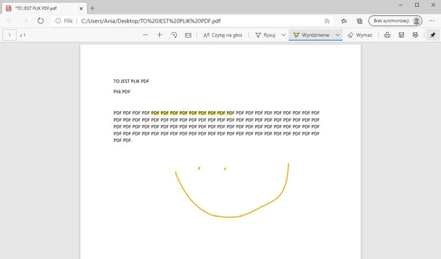The height and width of the screenshot is (259, 441).
Task: Click the last line 'PDF PDF.'
Action: 122,141
